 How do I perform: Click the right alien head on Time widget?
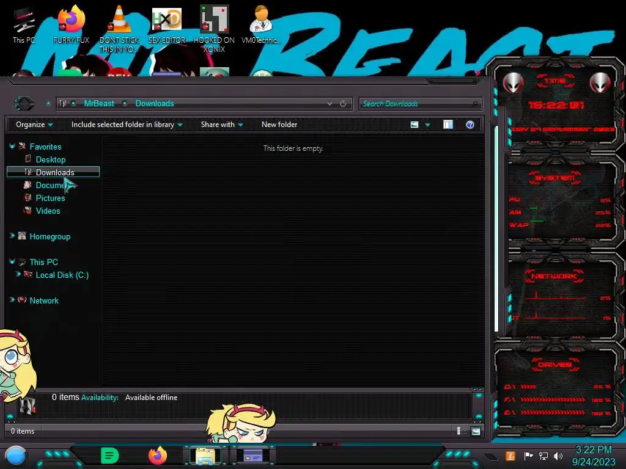[x=600, y=83]
